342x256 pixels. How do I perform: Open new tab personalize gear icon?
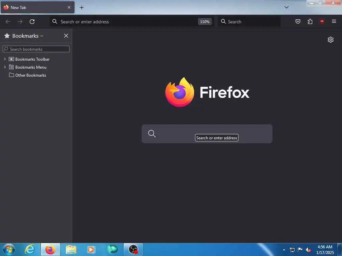(x=331, y=40)
